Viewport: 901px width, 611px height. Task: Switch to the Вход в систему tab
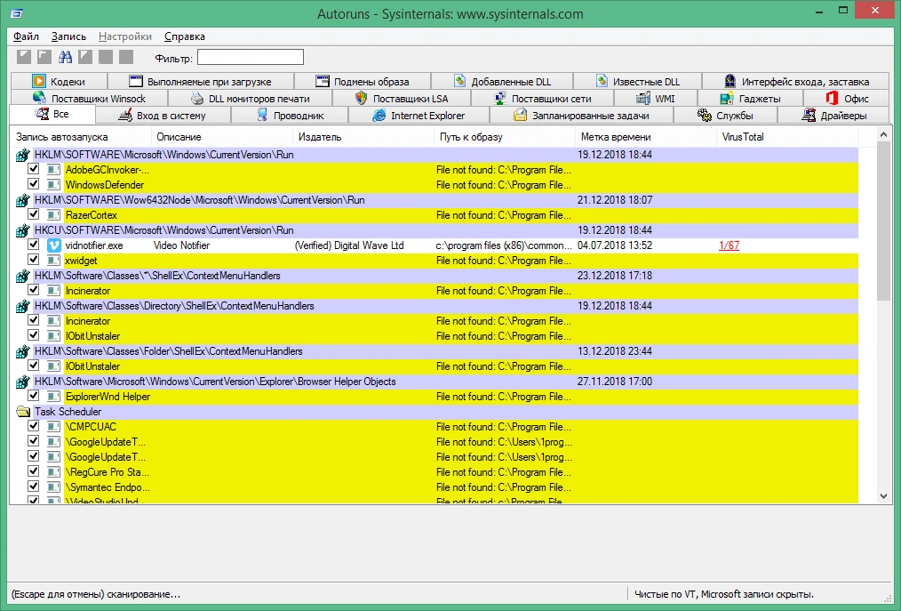click(x=162, y=115)
